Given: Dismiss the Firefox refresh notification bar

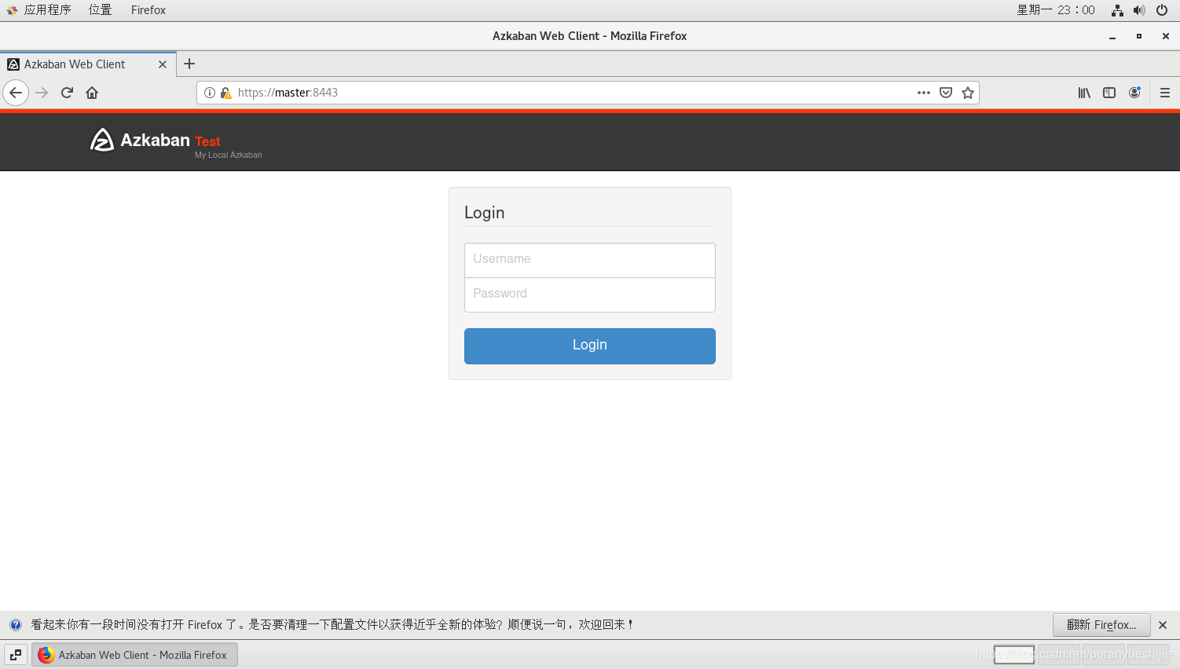Looking at the screenshot, I should pos(1163,625).
